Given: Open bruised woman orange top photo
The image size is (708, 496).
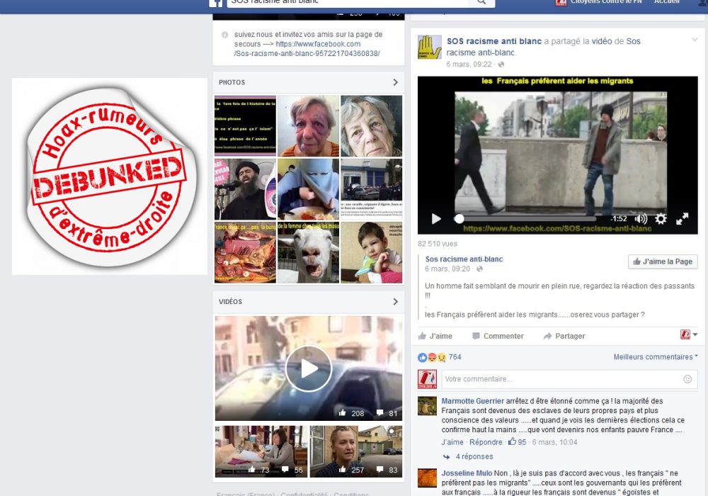Looking at the screenshot, I should click(309, 126).
